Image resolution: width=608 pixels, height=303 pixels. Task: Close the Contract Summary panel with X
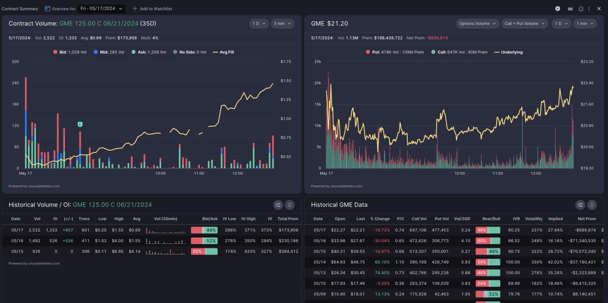pyautogui.click(x=598, y=9)
